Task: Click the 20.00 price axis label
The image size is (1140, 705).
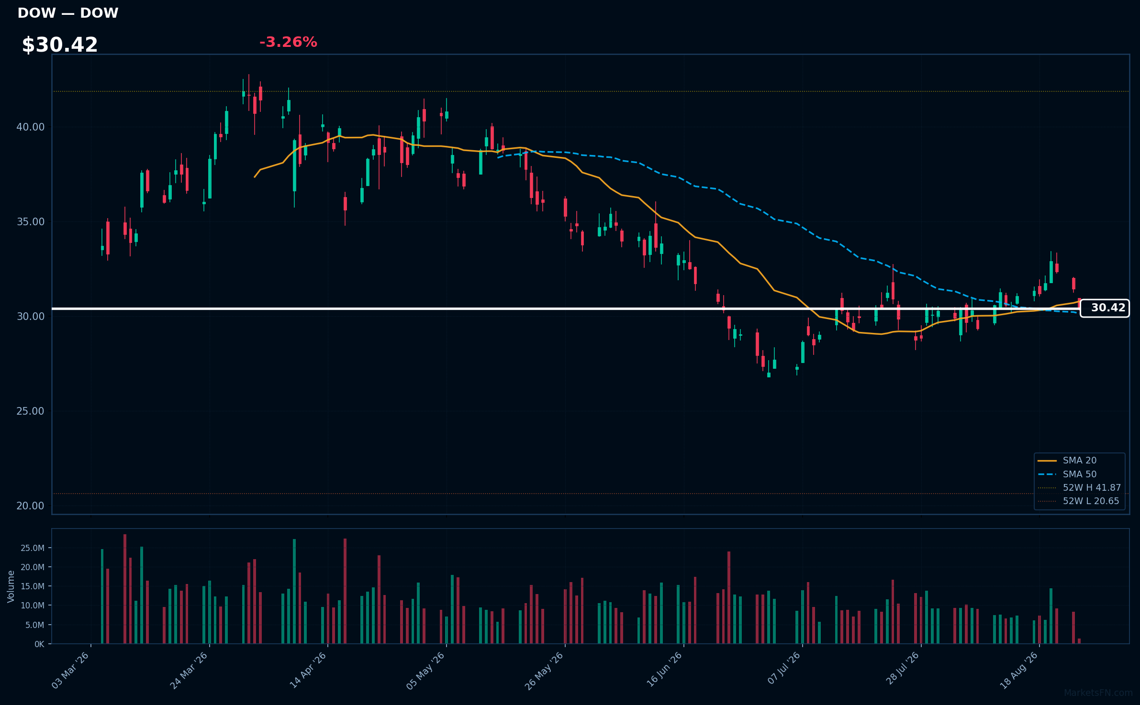Action: coord(30,506)
